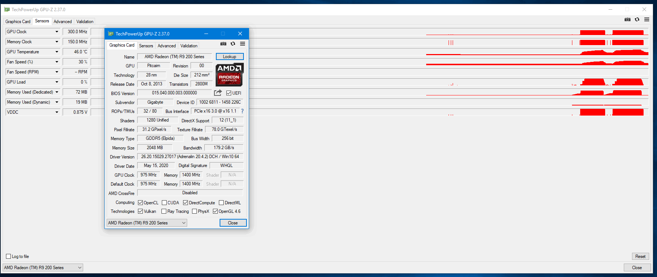This screenshot has width=657, height=277.
Task: Toggle the DirectML checkbox
Action: click(221, 203)
